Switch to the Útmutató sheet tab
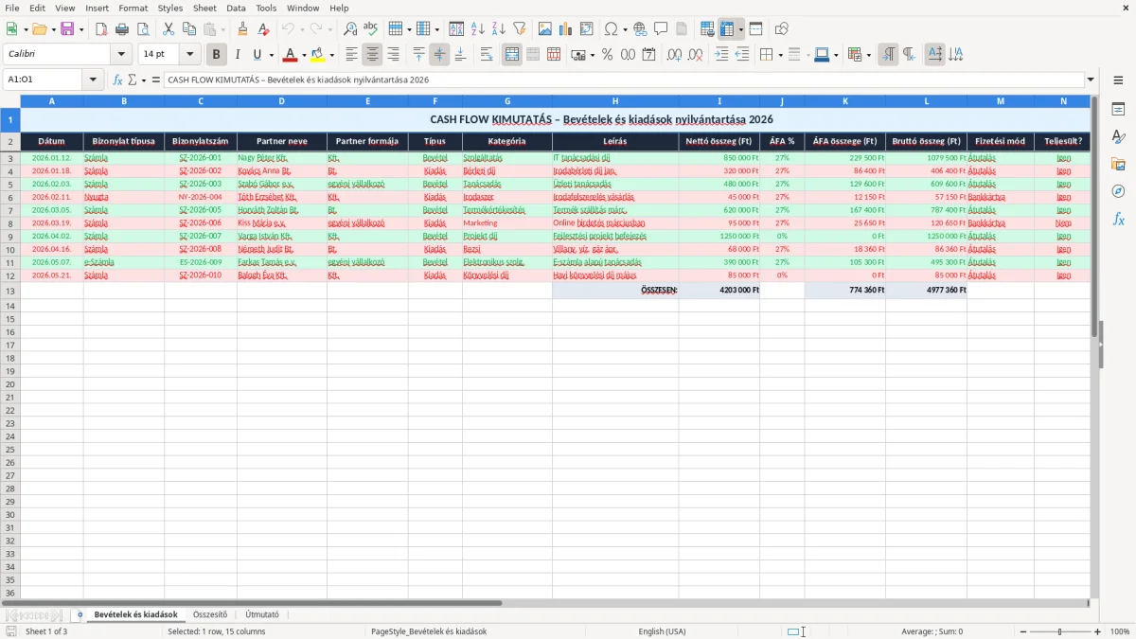This screenshot has height=639, width=1136. (262, 614)
